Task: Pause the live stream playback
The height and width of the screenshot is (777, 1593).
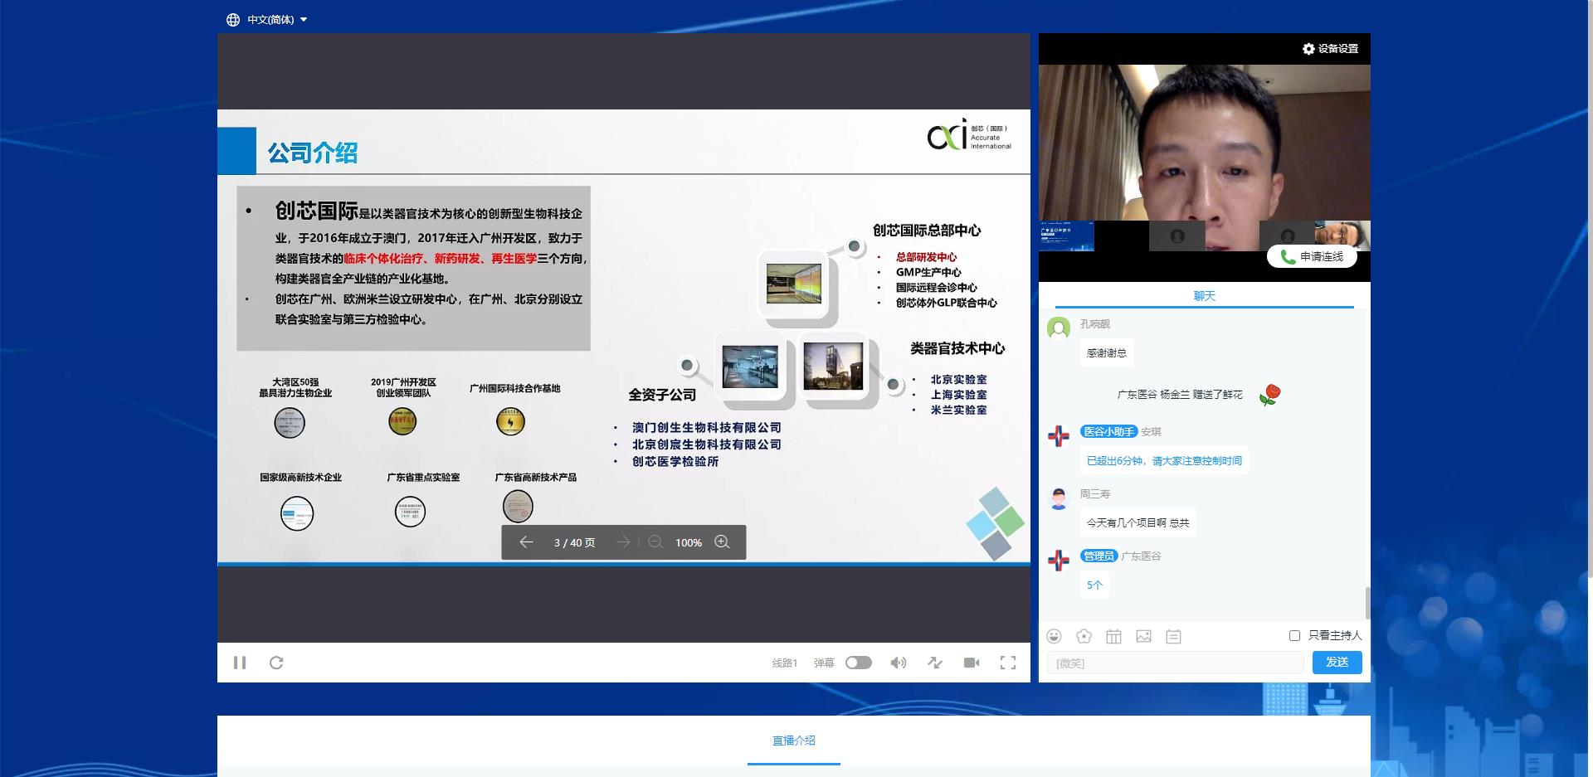Action: [x=240, y=663]
